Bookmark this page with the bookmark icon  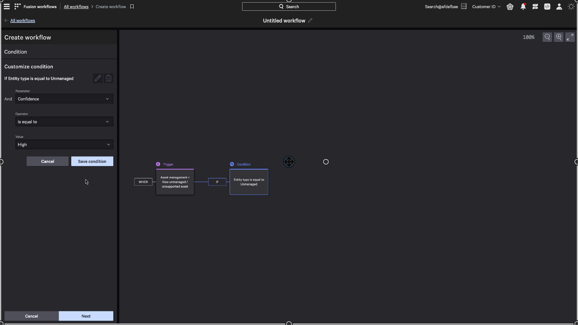pos(132,7)
